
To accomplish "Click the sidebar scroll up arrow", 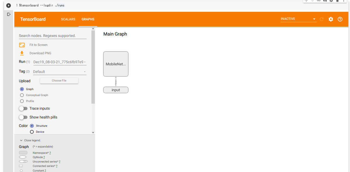I will (x=93, y=29).
